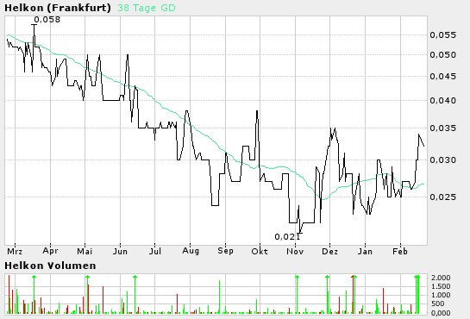Click the 0,055 price axis value
The image size is (470, 319).
pyautogui.click(x=442, y=35)
